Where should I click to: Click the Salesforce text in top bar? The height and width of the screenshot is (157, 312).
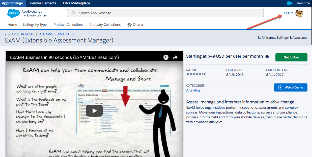pos(302,3)
